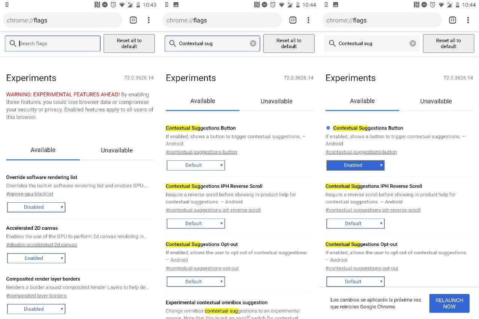Follow the #disable-accelerated-2d-canvas link

tap(42, 245)
